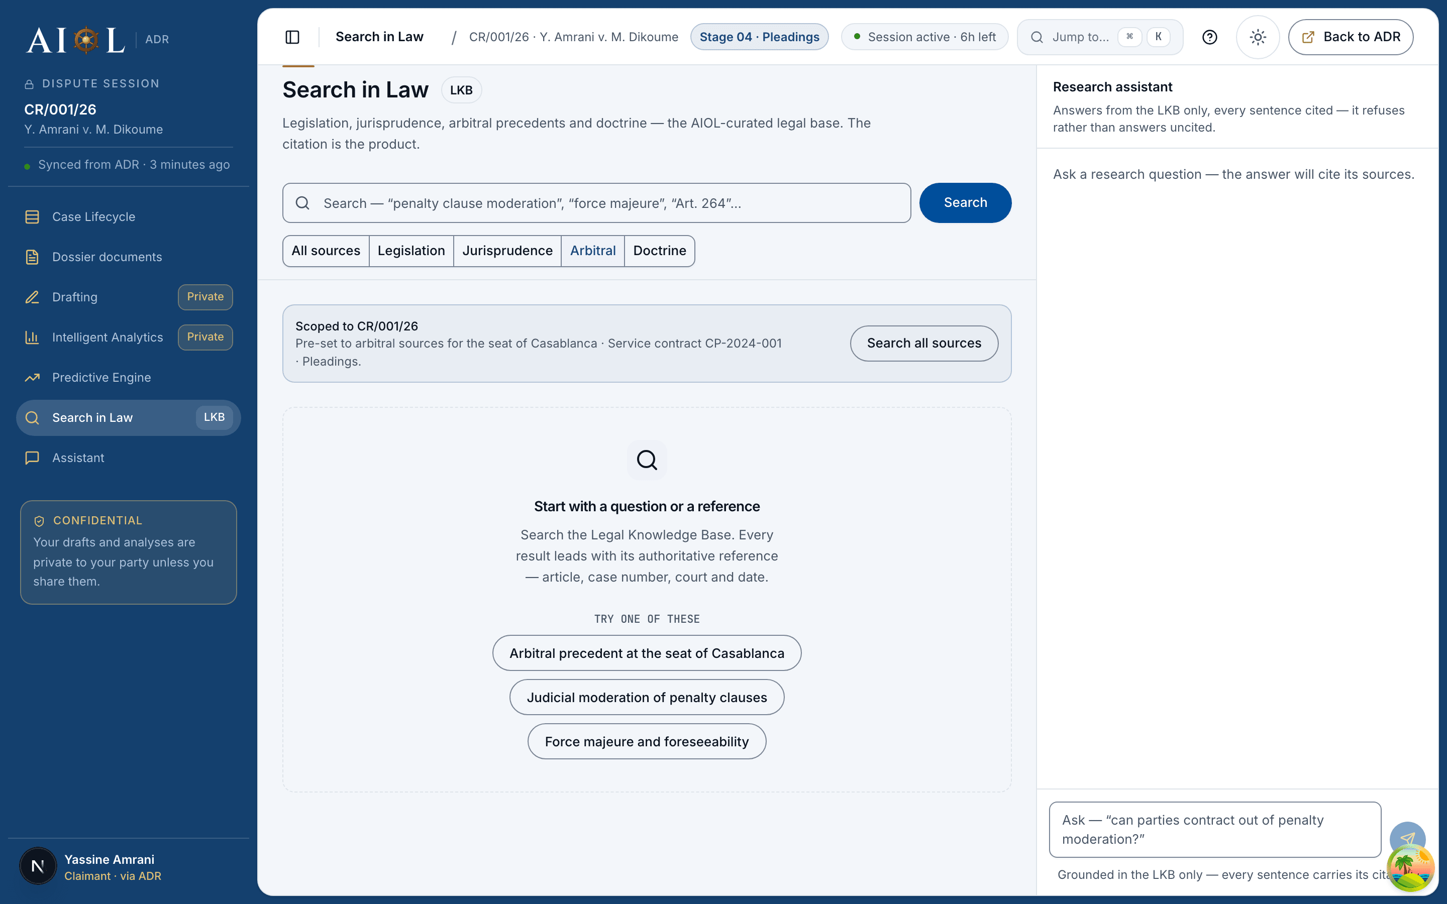Open Assistant in sidebar
Screen dimensions: 1447x904
(128, 458)
